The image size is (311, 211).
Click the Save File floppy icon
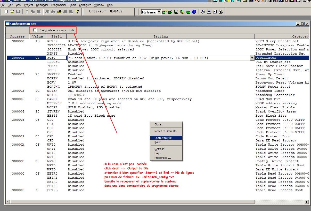18,12
